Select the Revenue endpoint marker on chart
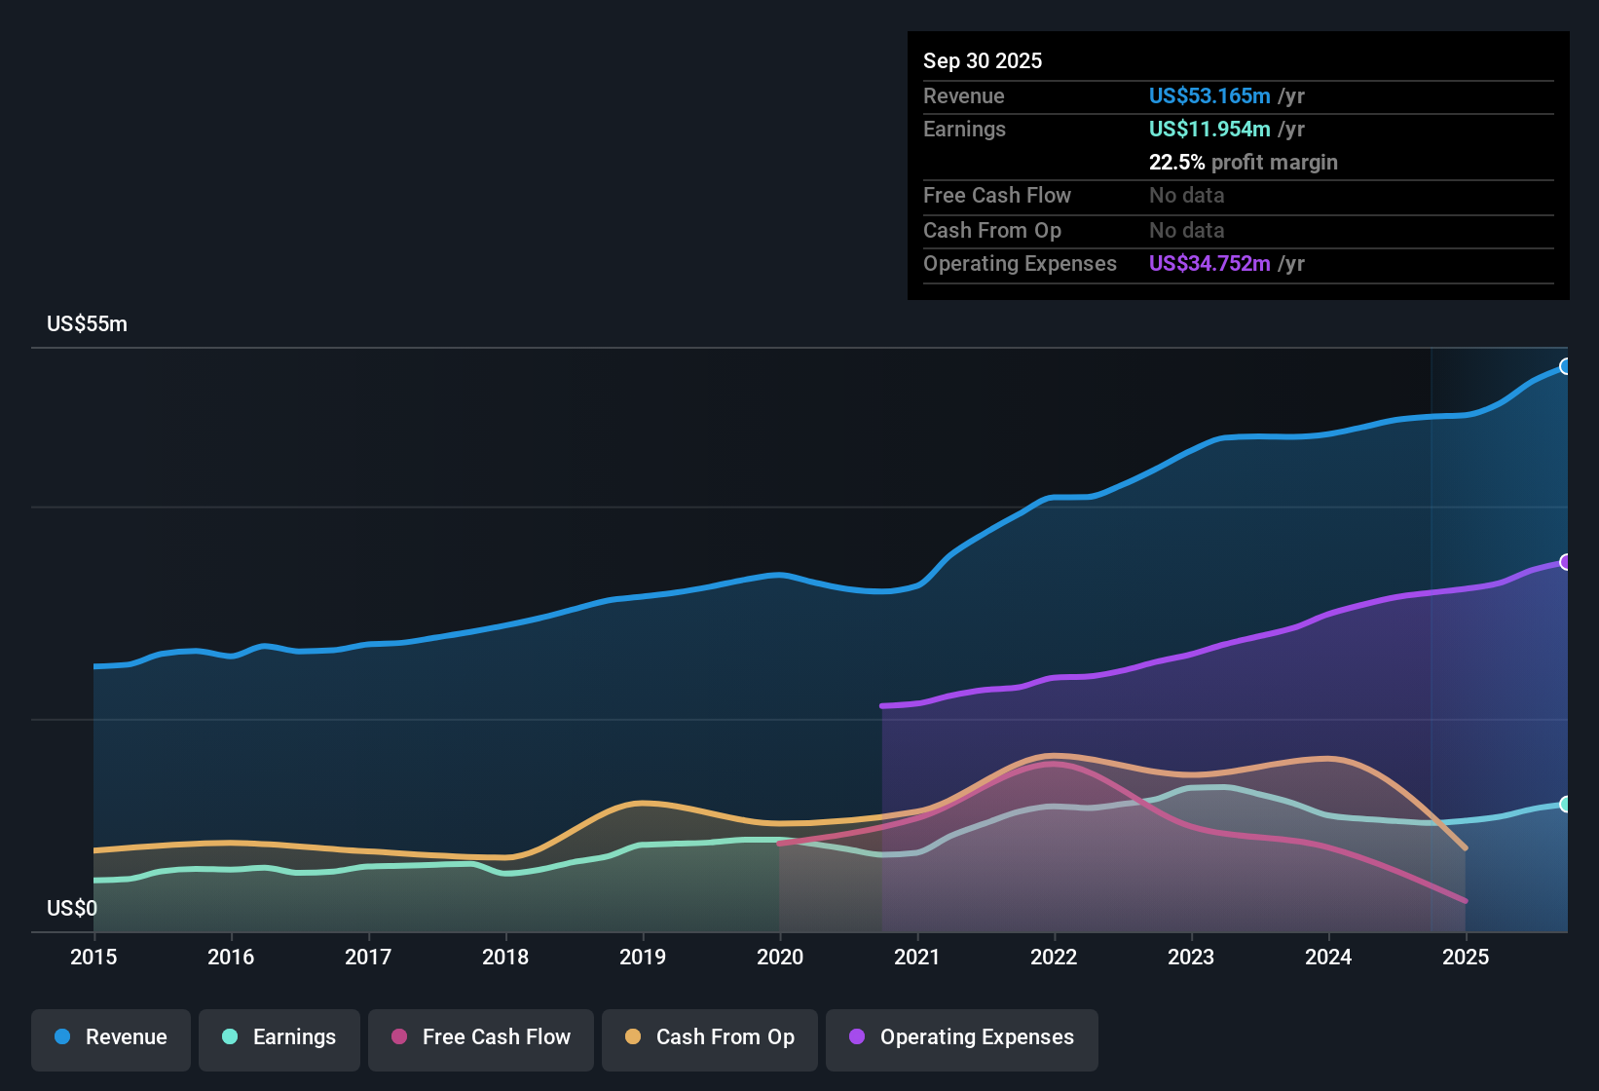This screenshot has height=1091, width=1599. [1566, 366]
